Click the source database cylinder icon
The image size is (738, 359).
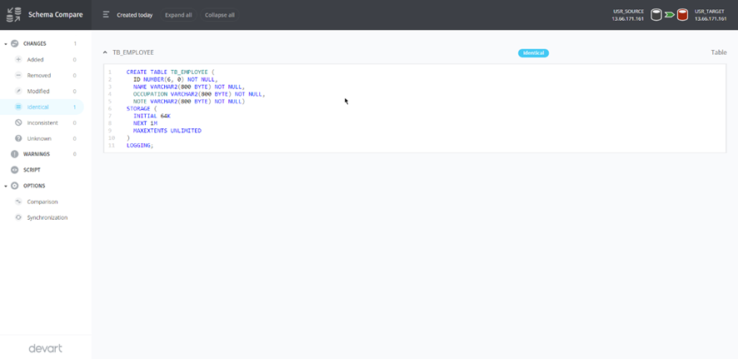(x=656, y=15)
